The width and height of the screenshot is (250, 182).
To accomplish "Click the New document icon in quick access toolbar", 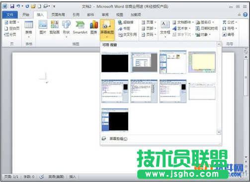I will pyautogui.click(x=39, y=6).
